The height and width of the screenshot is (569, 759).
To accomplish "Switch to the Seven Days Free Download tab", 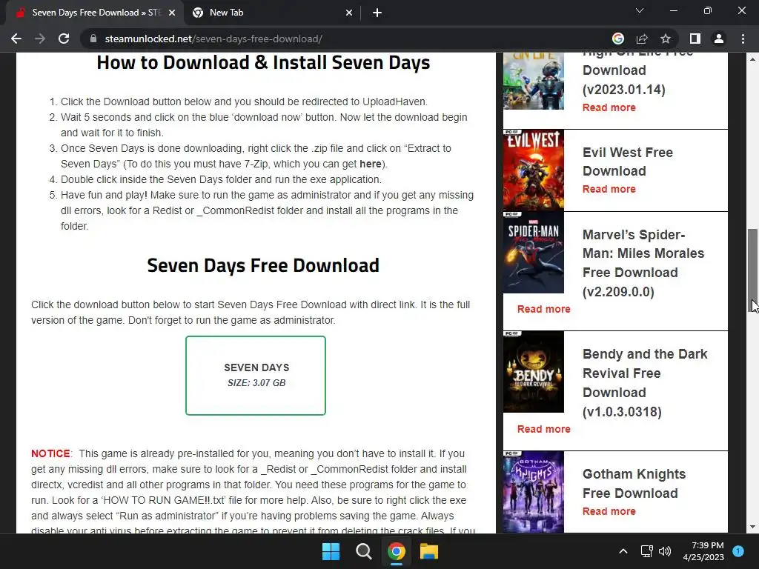I will [x=95, y=13].
